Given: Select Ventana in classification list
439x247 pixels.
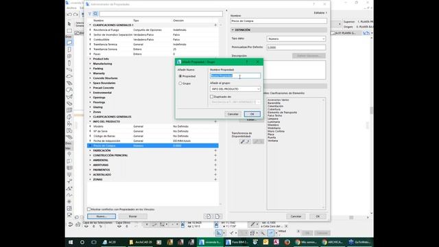Looking at the screenshot, I should pos(273,141).
